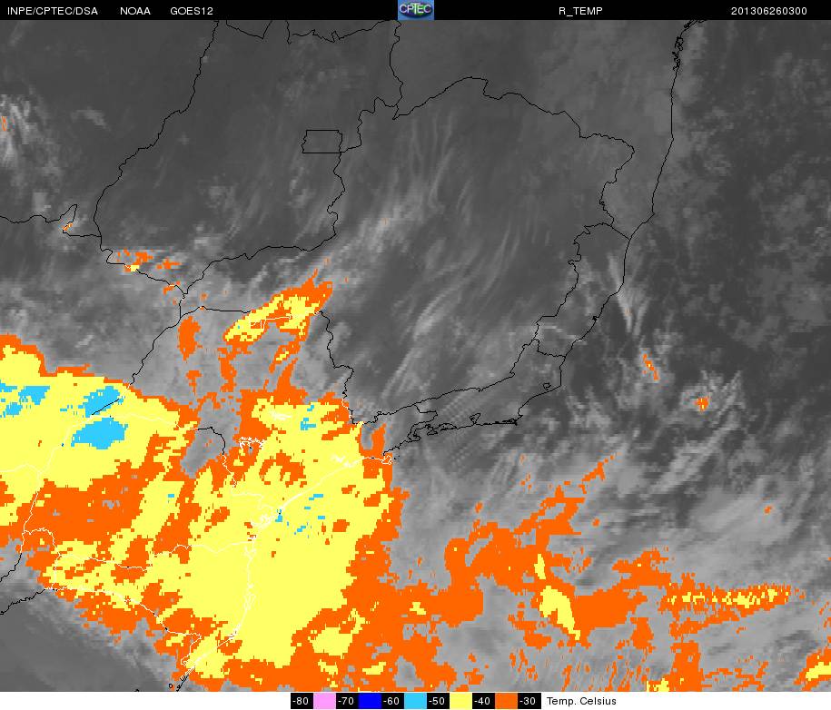Click the -60 legend value
The image size is (831, 710).
coord(391,701)
